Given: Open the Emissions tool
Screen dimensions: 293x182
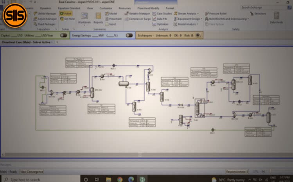Looking at the screenshot, I should (x=258, y=14).
